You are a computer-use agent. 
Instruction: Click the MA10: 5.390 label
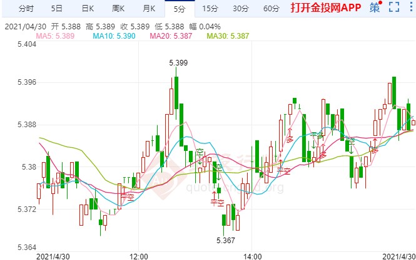coord(114,36)
